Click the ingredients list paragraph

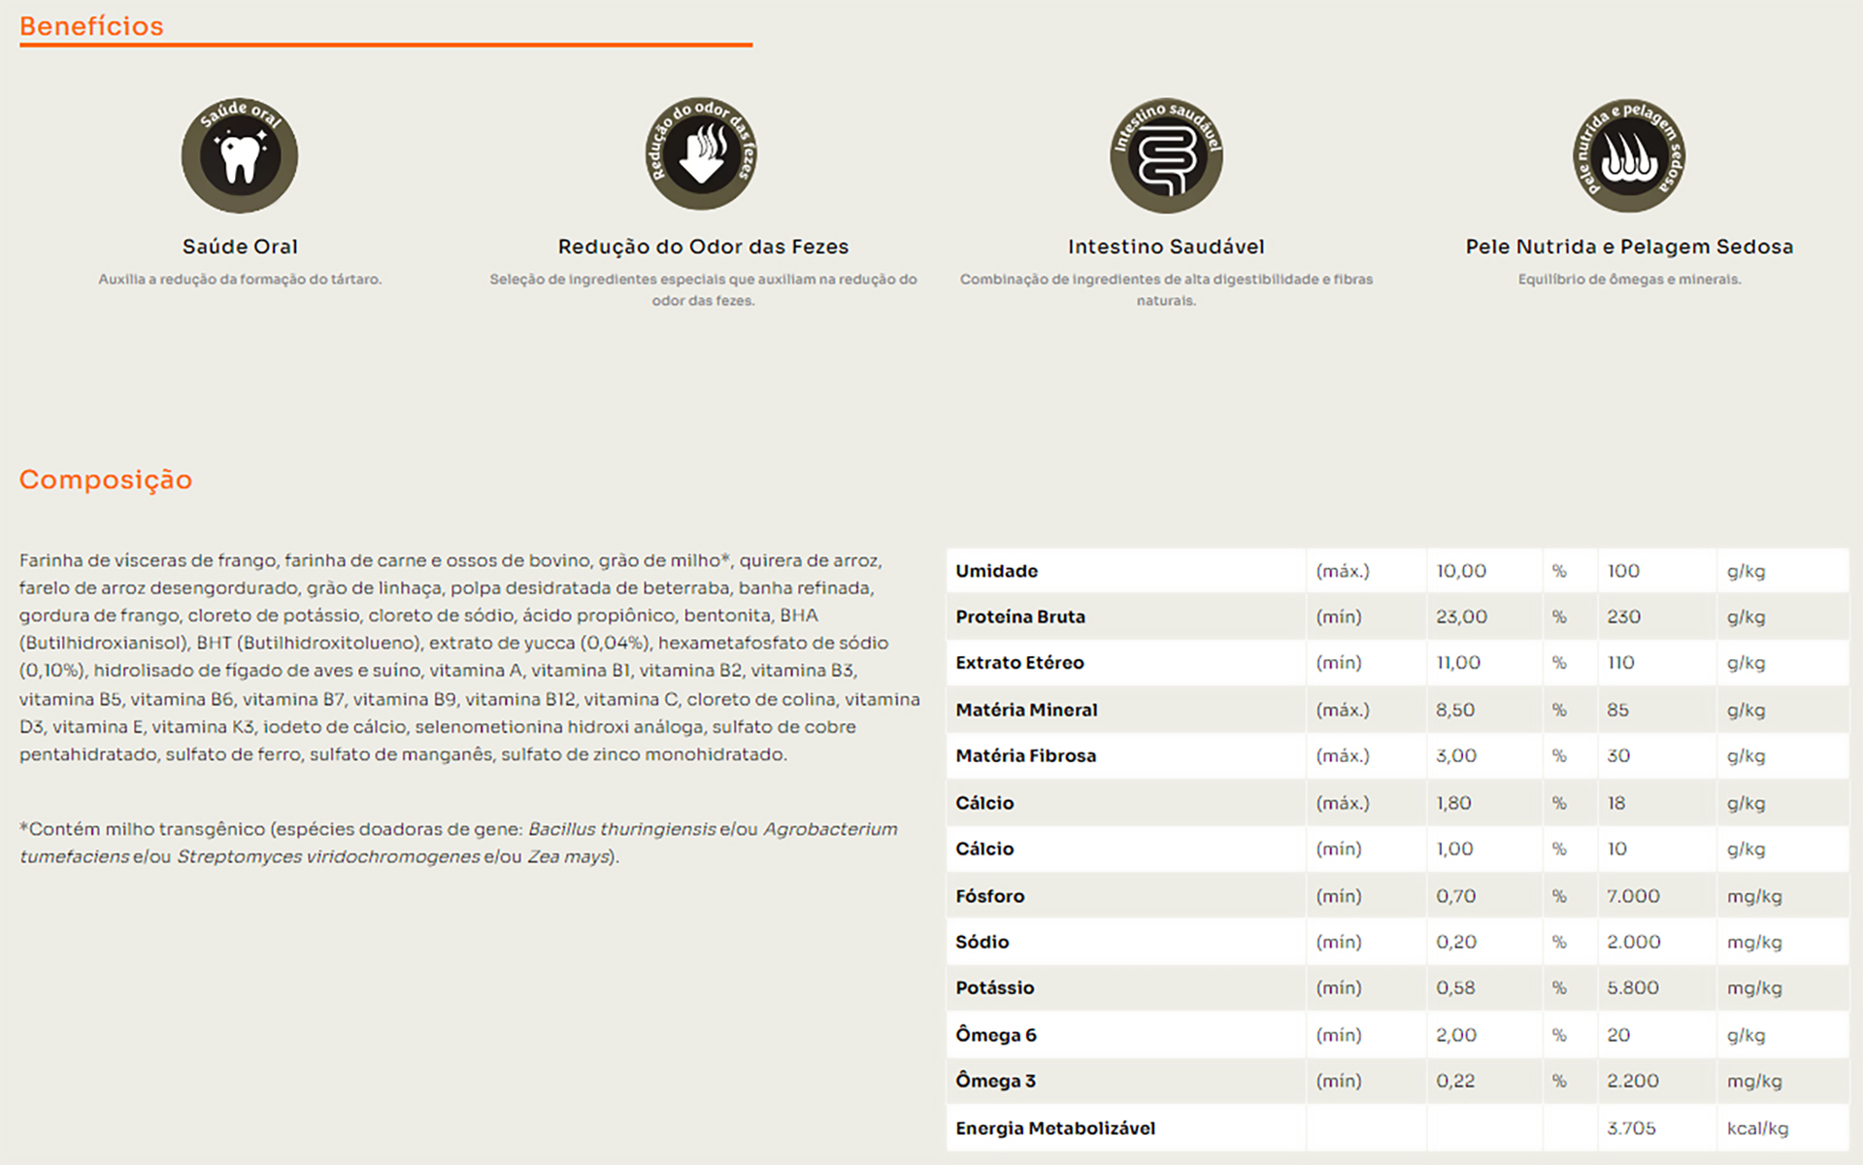tap(469, 657)
